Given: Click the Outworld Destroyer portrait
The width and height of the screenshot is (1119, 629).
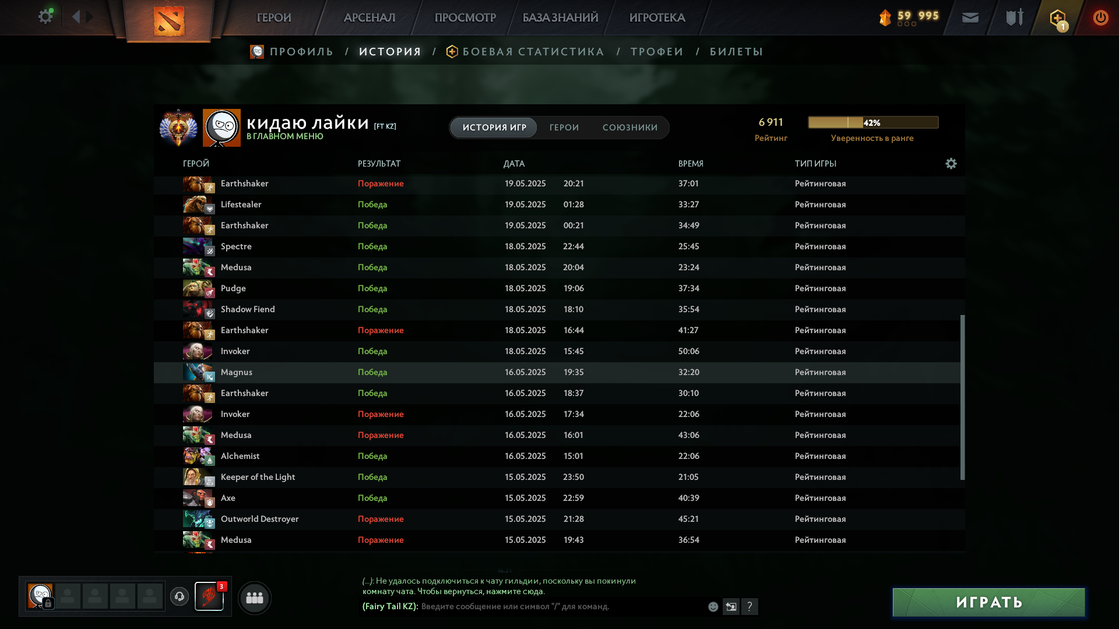Looking at the screenshot, I should [x=198, y=519].
